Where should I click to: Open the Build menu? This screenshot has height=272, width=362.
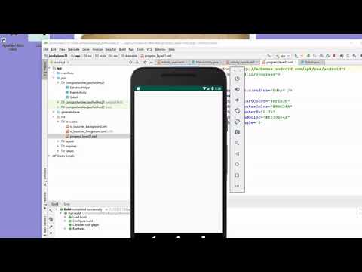pyautogui.click(x=122, y=49)
